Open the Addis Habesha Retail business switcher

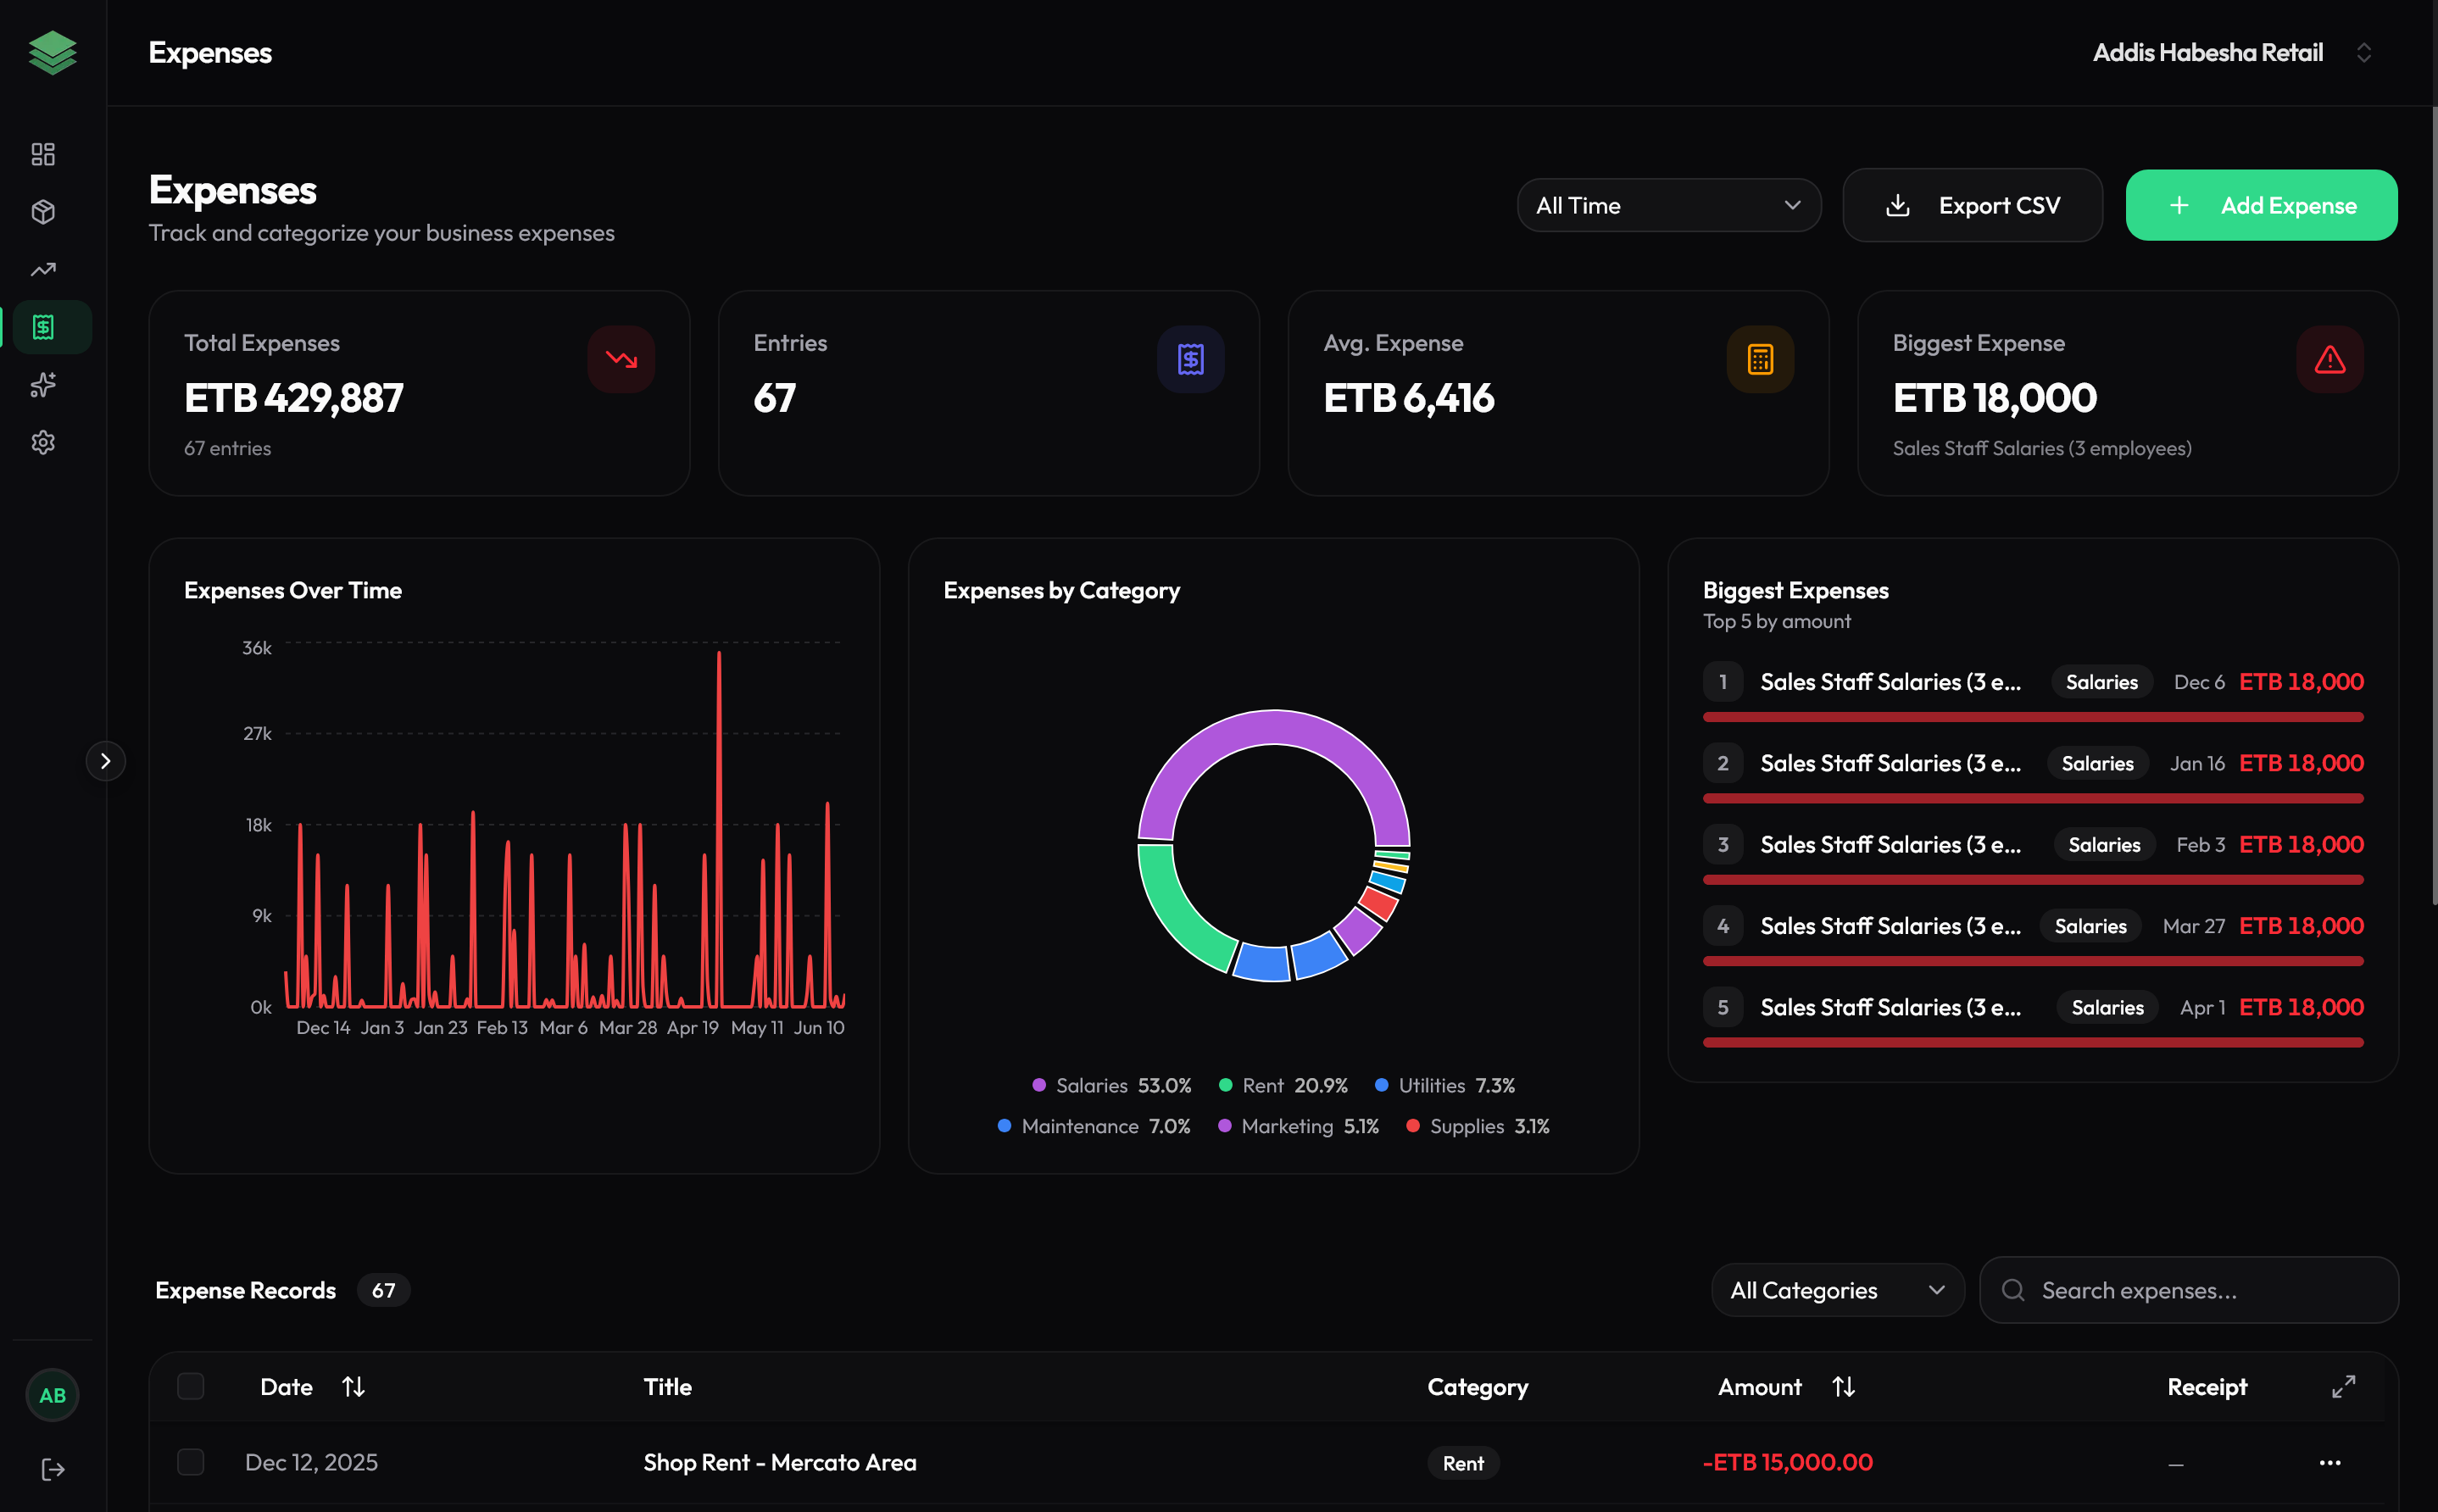pos(2232,52)
